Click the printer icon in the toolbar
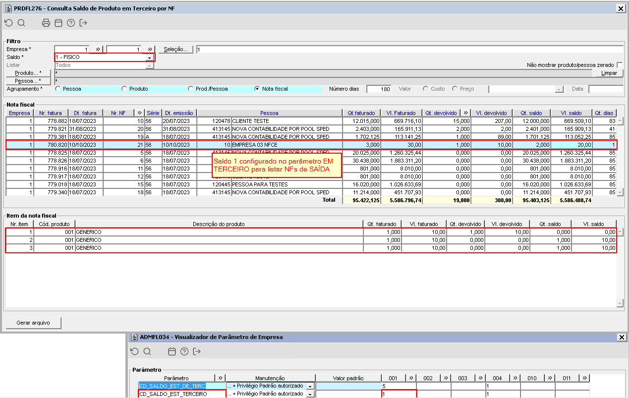Screen dimensions: 629x398 [x=46, y=23]
